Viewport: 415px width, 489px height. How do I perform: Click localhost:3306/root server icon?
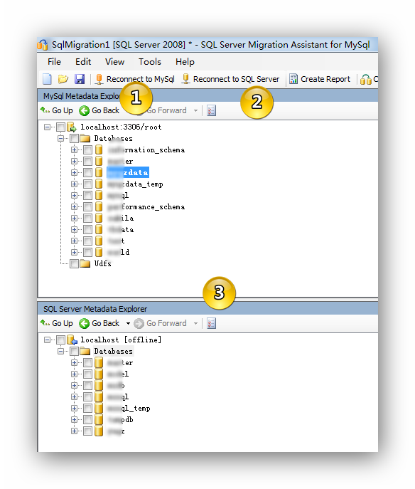[72, 127]
